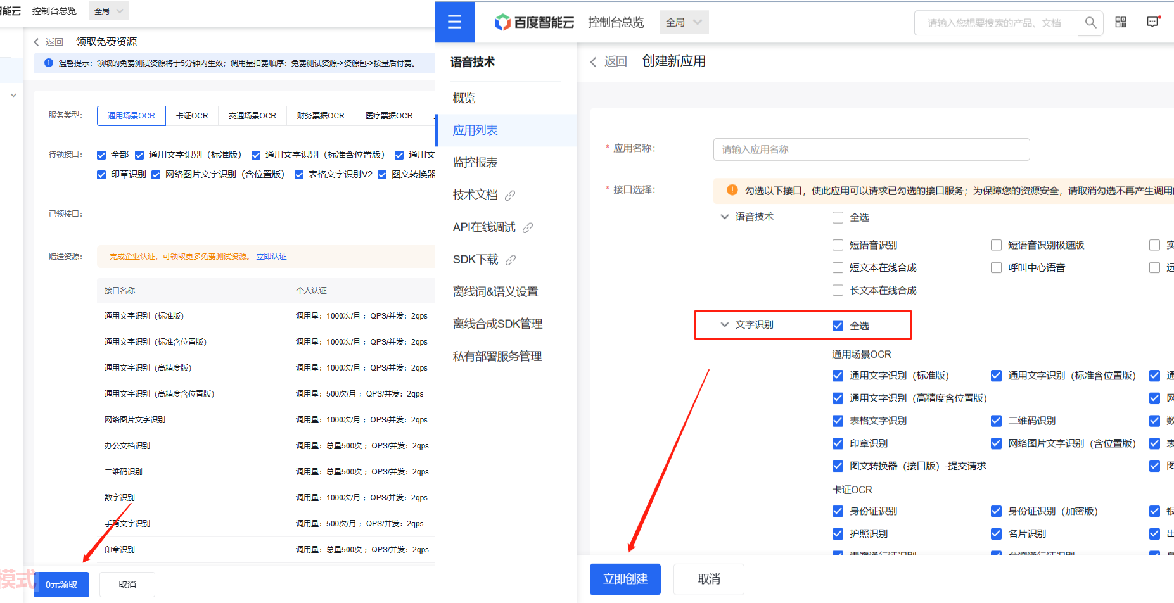Viewport: 1174px width, 603px height.
Task: Open 全局 dropdown in left window header
Action: point(108,11)
